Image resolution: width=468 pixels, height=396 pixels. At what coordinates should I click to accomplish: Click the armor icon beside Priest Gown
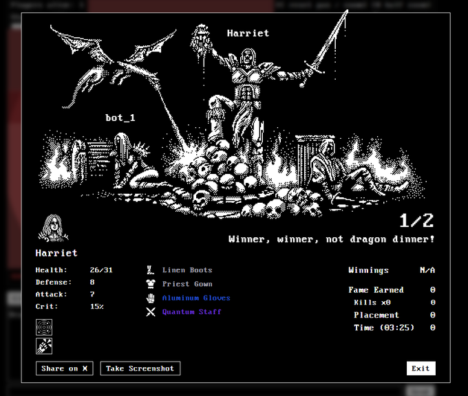tap(151, 284)
